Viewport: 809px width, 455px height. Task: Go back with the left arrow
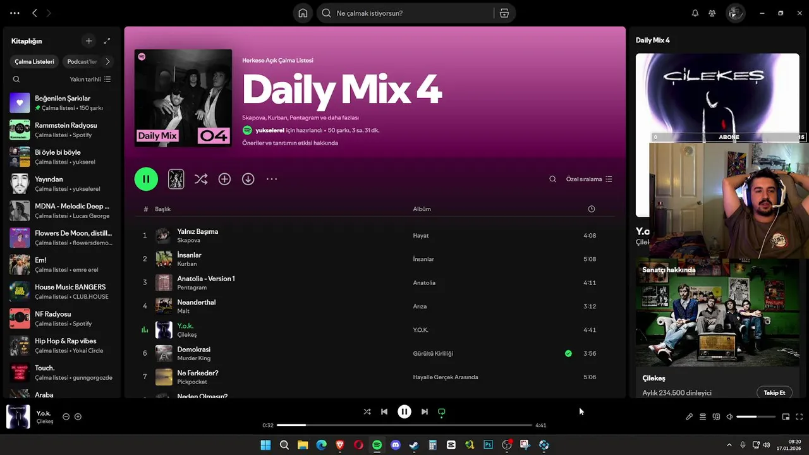pyautogui.click(x=35, y=13)
